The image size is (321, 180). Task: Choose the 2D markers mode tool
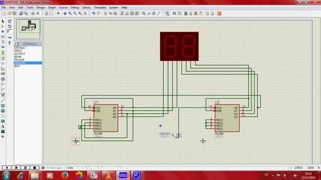(x=3, y=137)
